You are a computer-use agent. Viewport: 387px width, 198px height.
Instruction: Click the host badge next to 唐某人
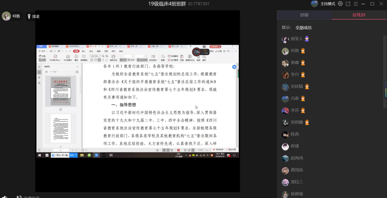coord(307,39)
